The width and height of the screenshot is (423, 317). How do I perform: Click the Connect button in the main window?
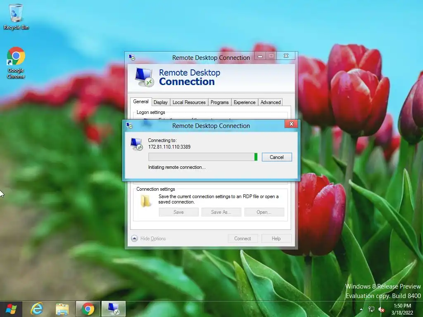pyautogui.click(x=243, y=239)
